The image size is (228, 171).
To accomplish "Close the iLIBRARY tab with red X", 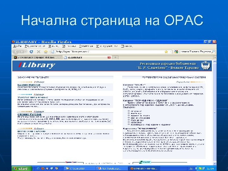I will [109, 57].
